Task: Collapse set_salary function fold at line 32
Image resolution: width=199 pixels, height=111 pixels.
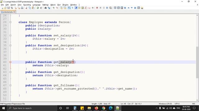Action: coord(10,35)
